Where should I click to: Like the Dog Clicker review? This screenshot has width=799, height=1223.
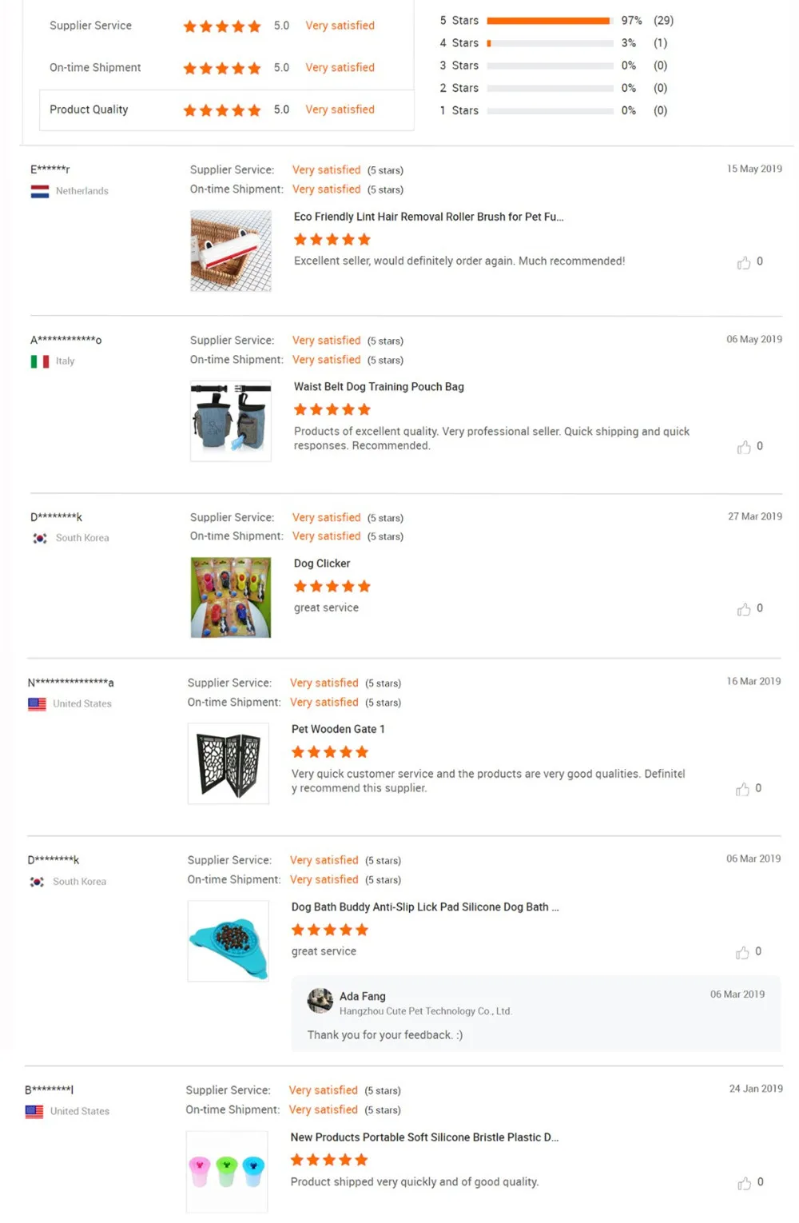[744, 610]
